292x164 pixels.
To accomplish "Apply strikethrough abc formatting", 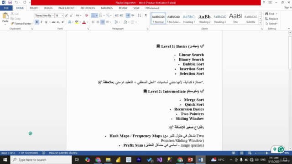I will tap(53, 22).
